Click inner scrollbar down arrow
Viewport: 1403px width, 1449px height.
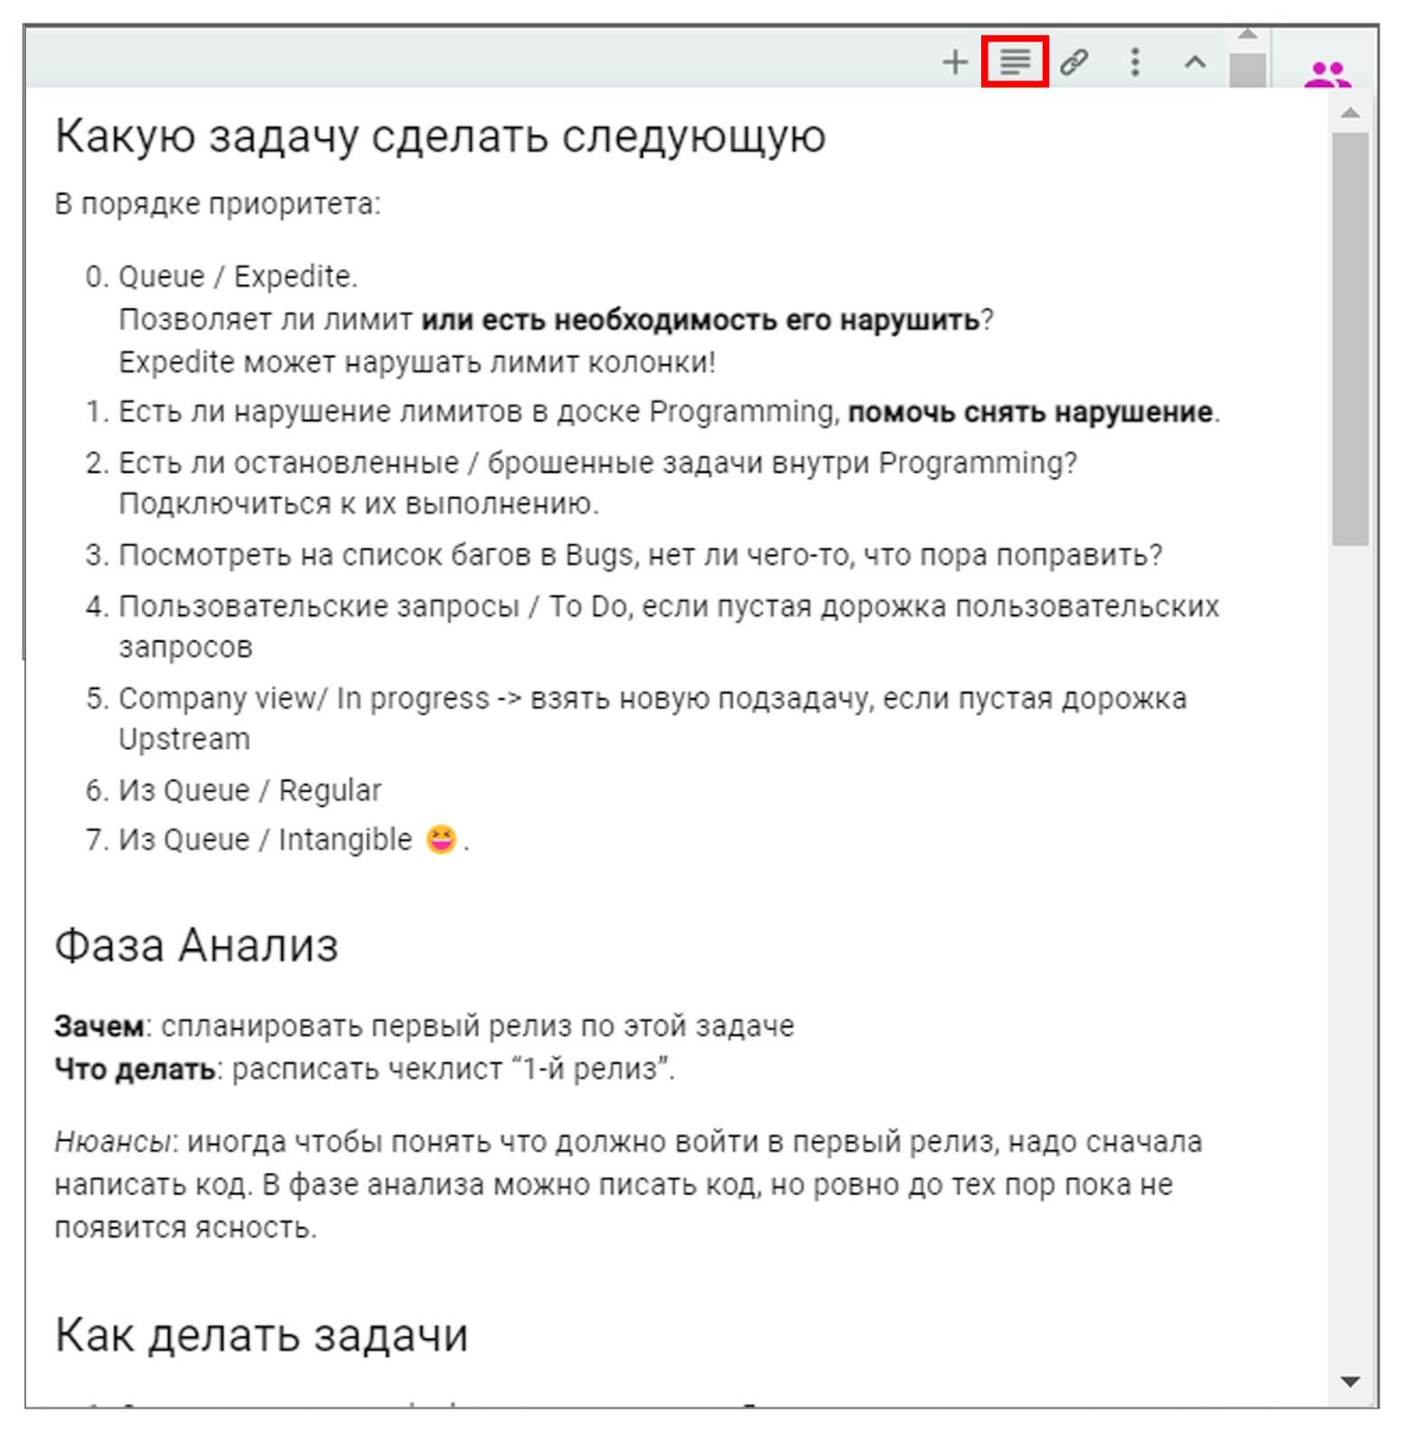[1351, 1381]
